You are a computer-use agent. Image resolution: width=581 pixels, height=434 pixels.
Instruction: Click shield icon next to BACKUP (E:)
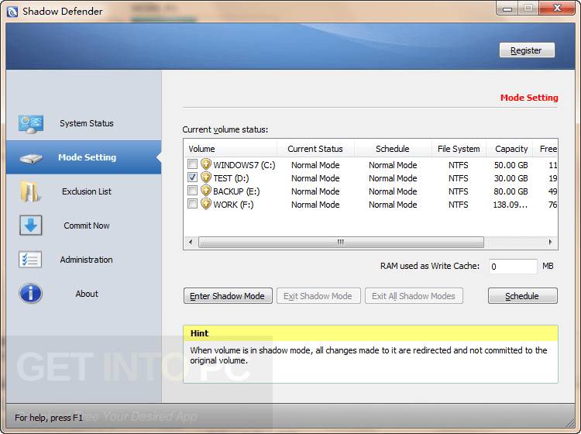pos(205,191)
